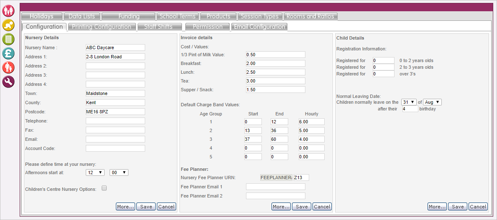Open the purple wrench settings icon
The height and width of the screenshot is (220, 497).
click(8, 82)
